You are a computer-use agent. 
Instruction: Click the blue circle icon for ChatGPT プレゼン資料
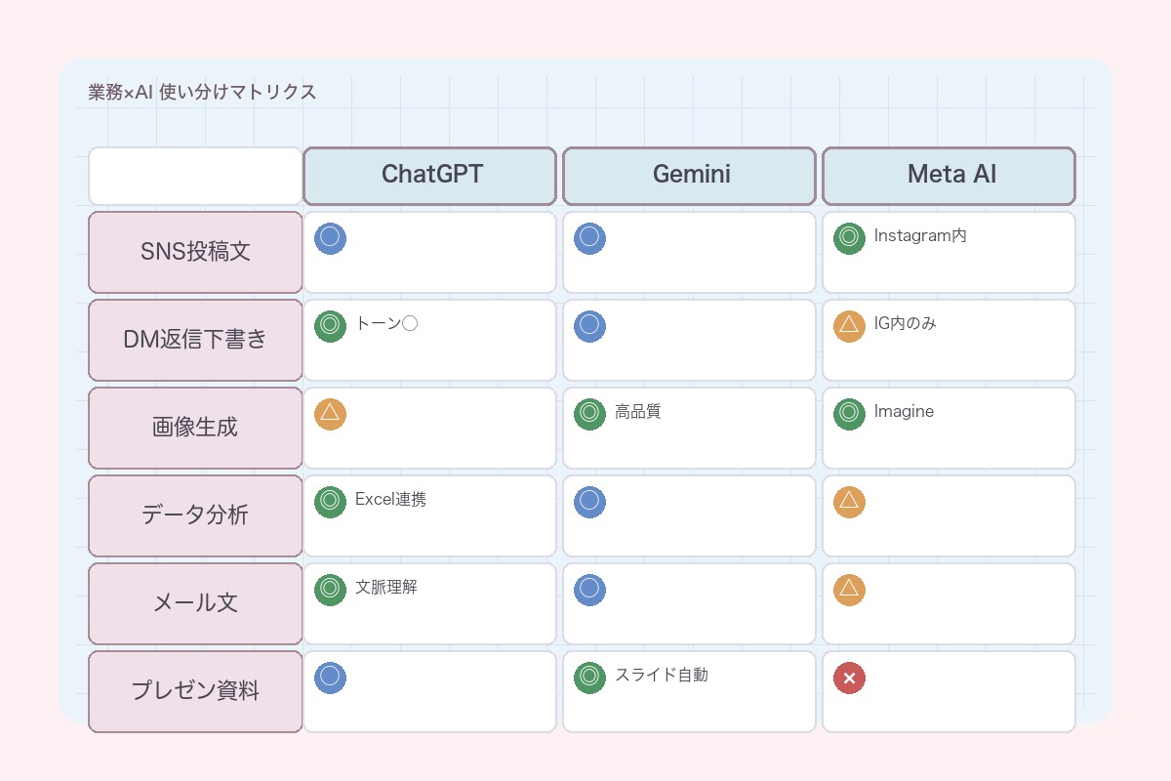[330, 678]
